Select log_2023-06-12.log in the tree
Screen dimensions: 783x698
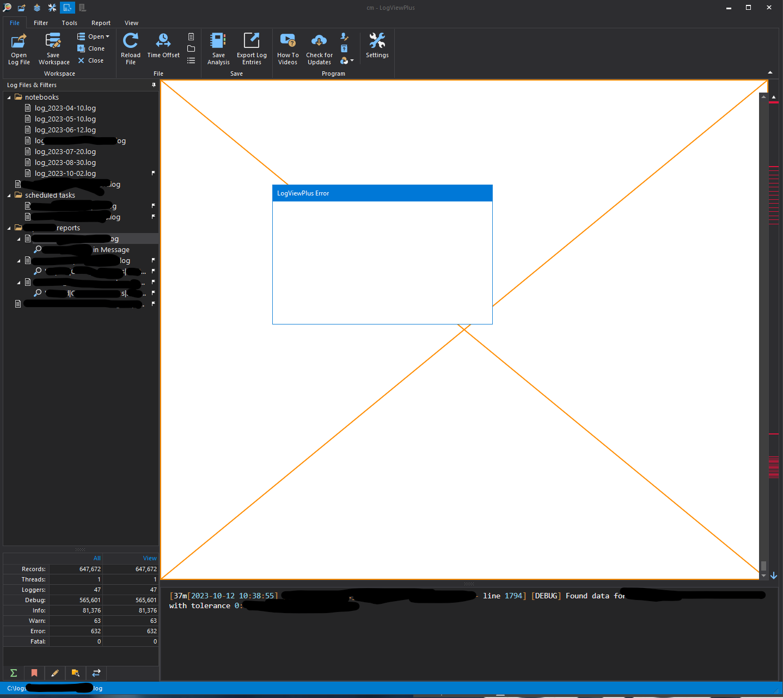point(65,130)
